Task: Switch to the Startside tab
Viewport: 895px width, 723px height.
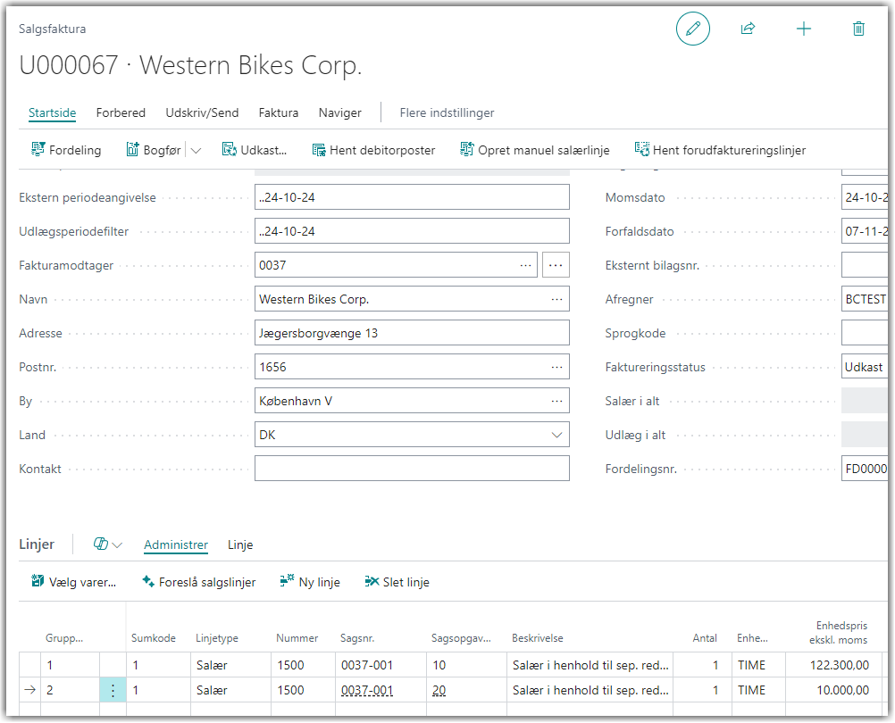Action: (53, 112)
